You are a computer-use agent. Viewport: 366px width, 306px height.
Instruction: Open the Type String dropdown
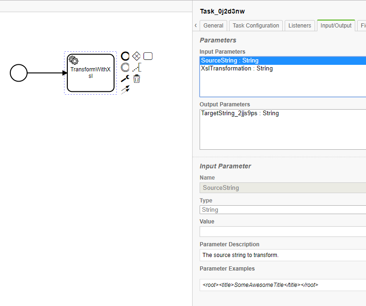282,210
